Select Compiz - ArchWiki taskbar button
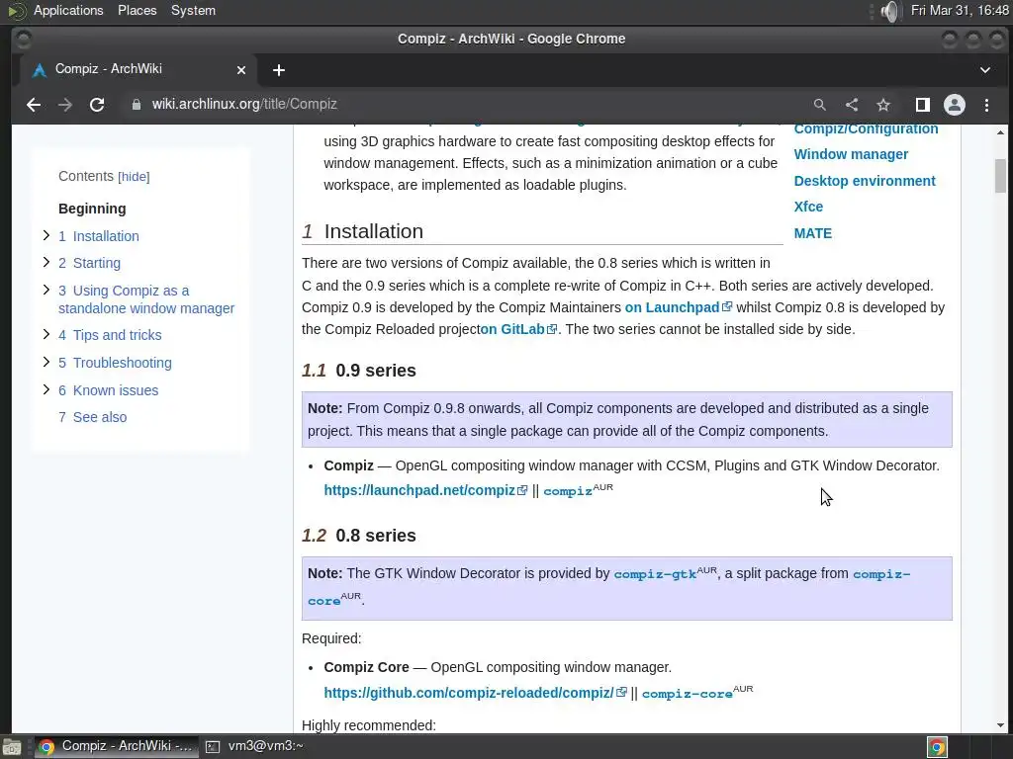The width and height of the screenshot is (1013, 759). click(117, 747)
